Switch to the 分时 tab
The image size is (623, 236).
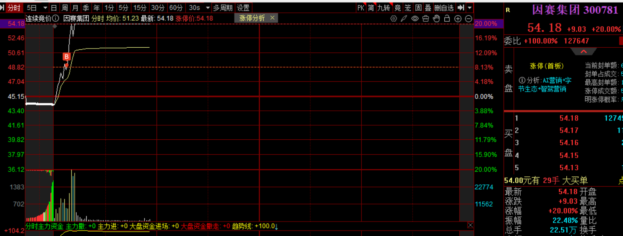pos(14,8)
